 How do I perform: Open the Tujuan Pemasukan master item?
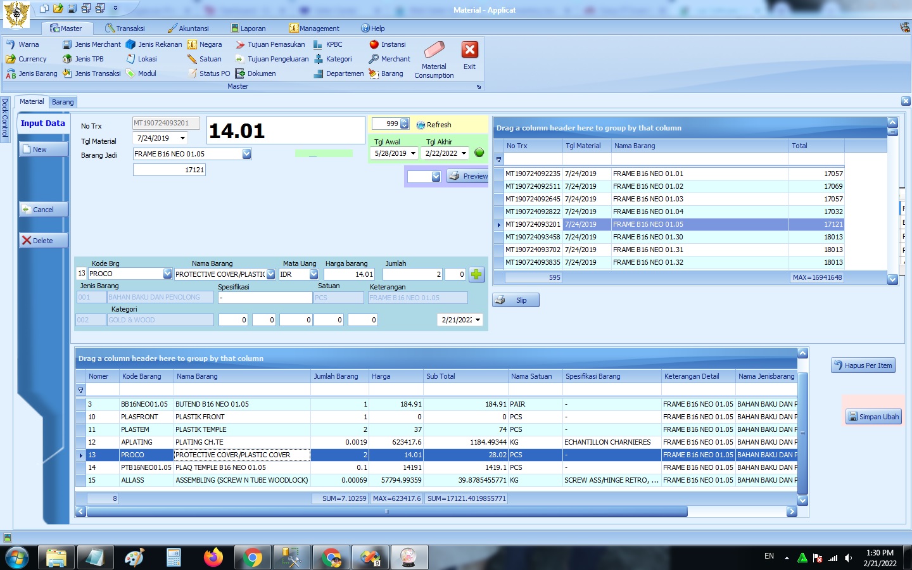pos(270,44)
